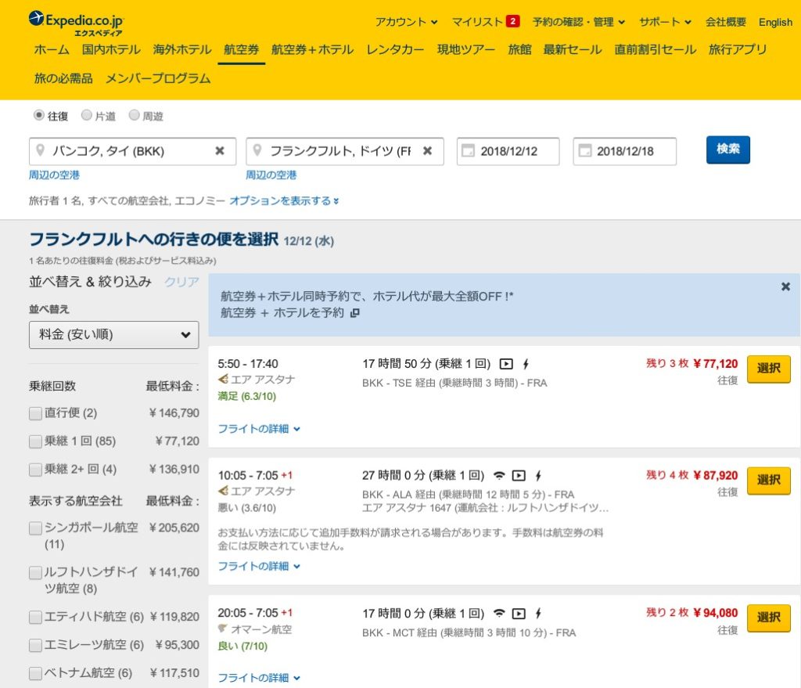
Task: Click the クリア filter reset link
Action: tap(181, 282)
